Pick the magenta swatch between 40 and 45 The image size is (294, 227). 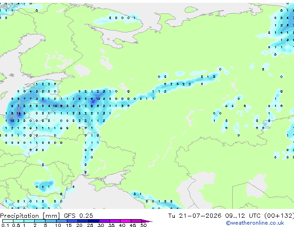pyautogui.click(x=126, y=221)
